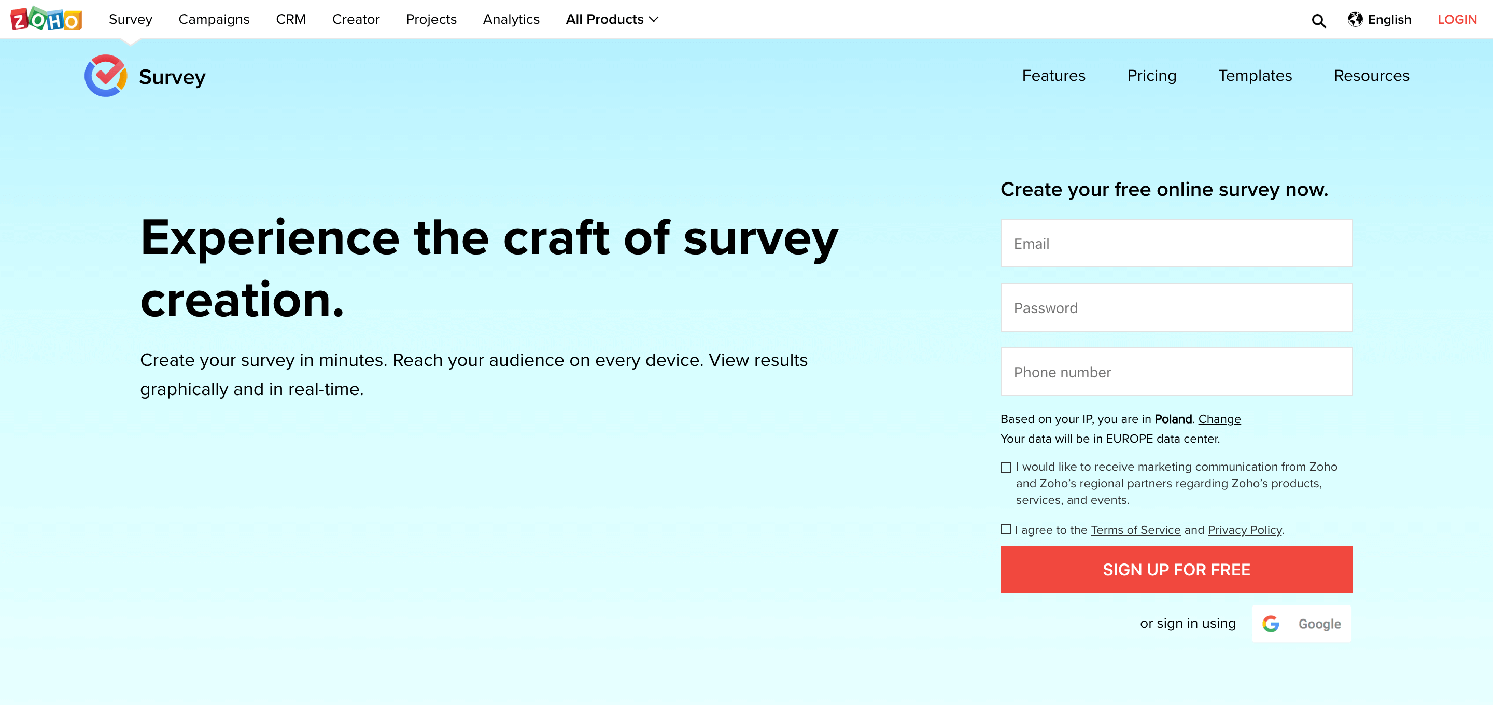Click the LOGIN link
The width and height of the screenshot is (1493, 705).
click(1457, 19)
